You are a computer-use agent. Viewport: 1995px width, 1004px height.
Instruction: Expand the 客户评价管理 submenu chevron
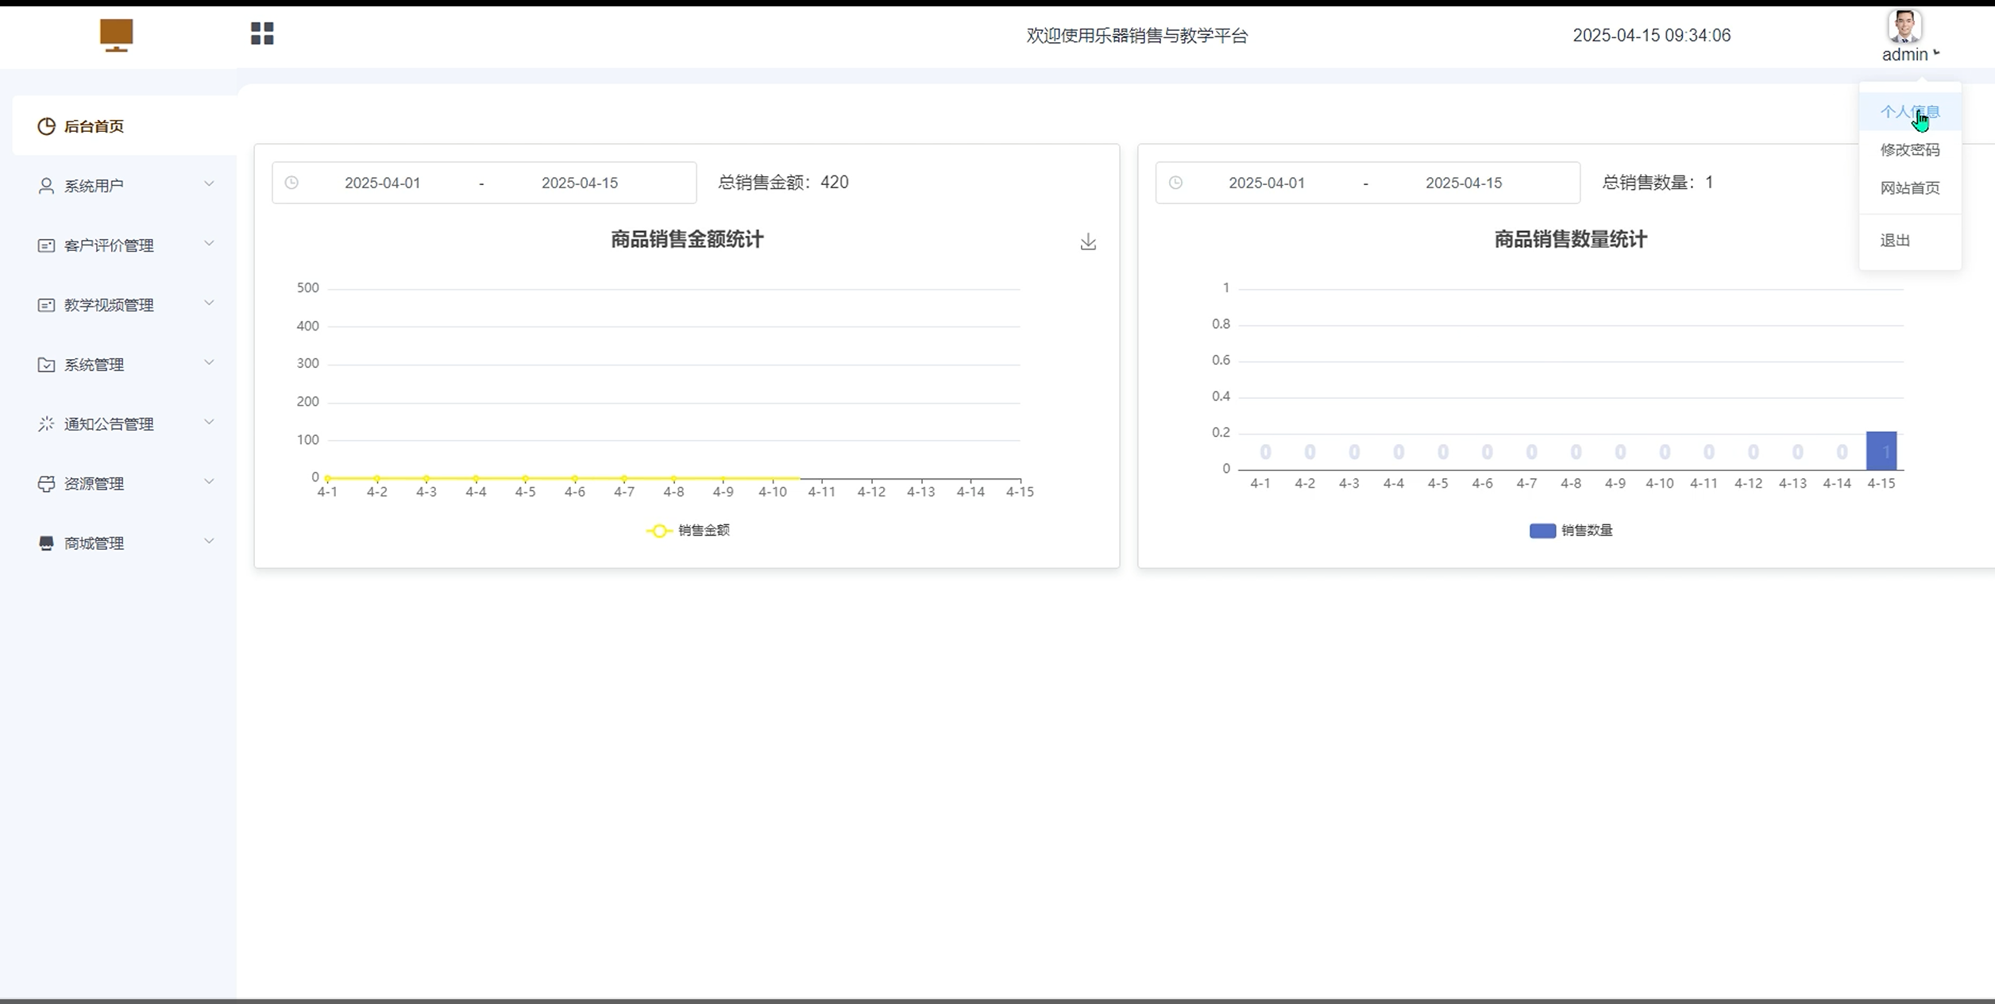click(209, 244)
